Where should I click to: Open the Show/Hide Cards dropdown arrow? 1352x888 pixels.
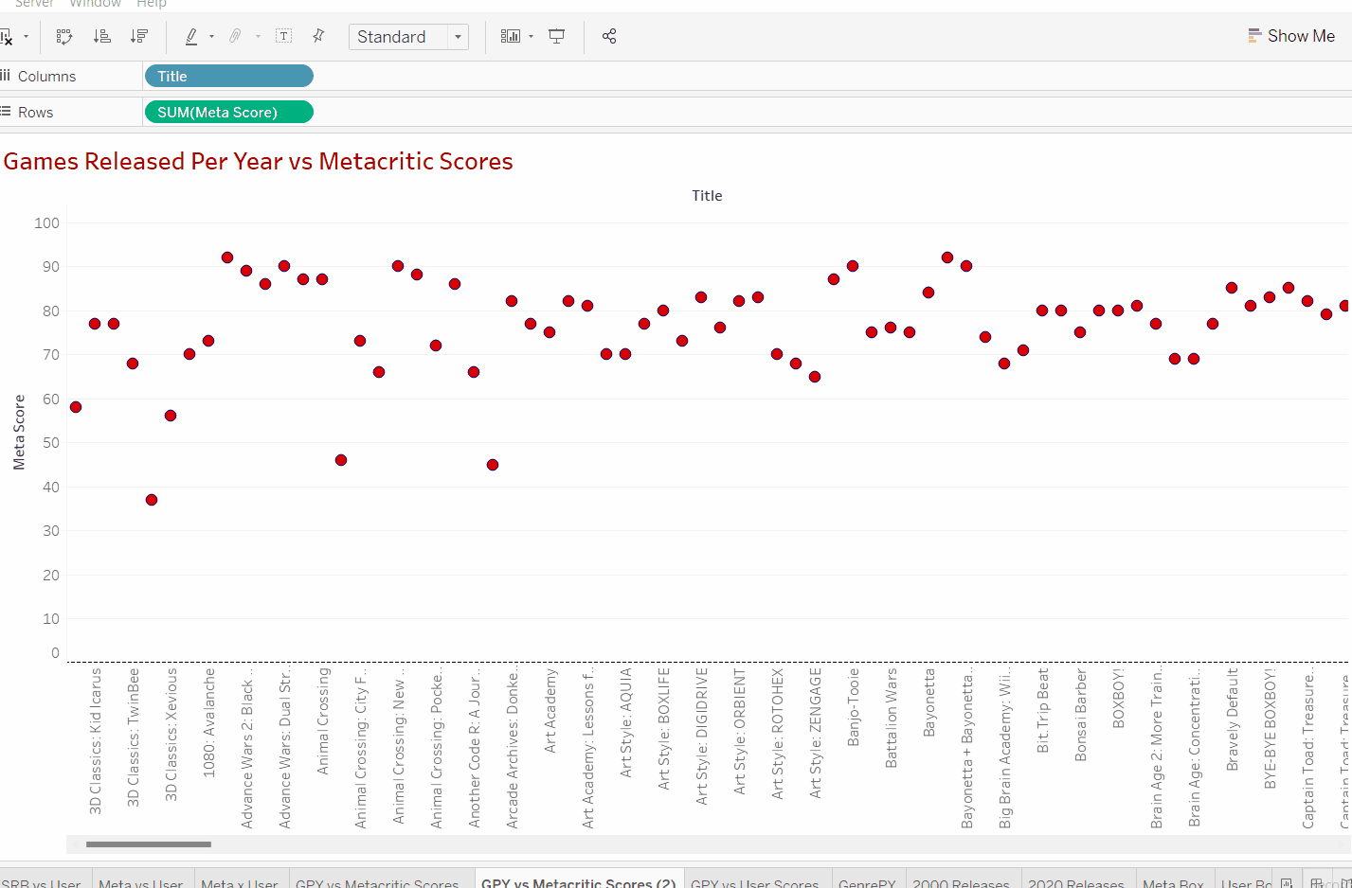531,37
